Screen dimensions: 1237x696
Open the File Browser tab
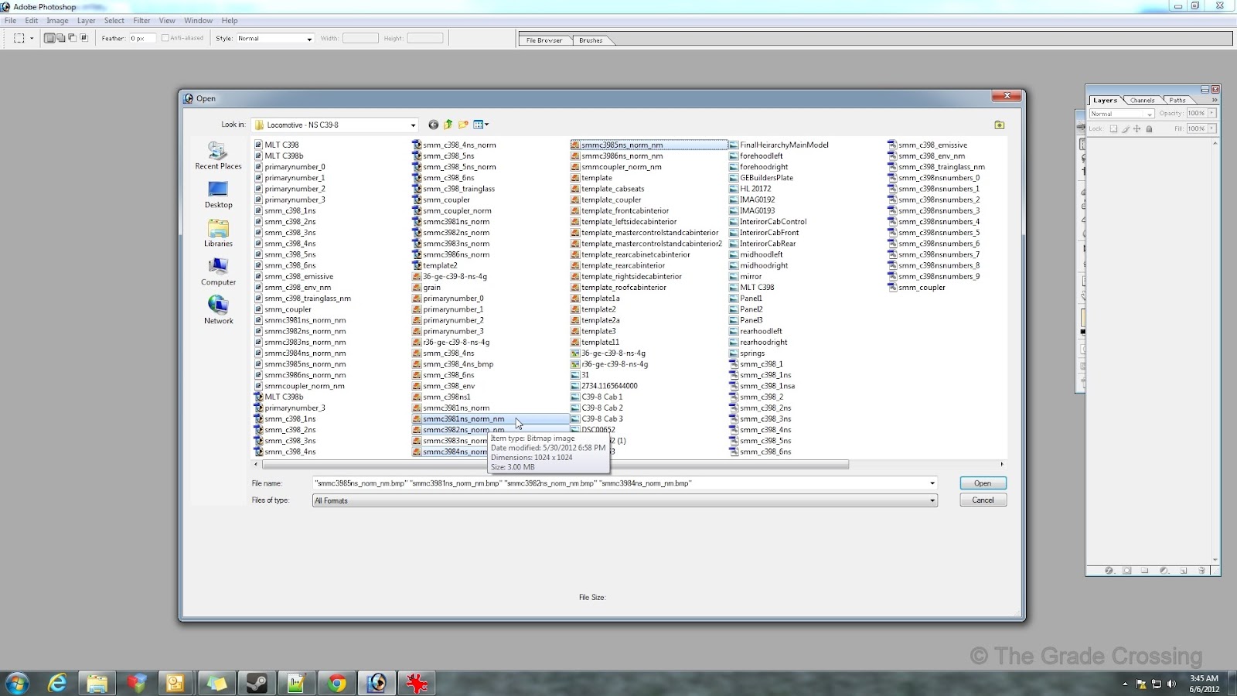pyautogui.click(x=544, y=40)
